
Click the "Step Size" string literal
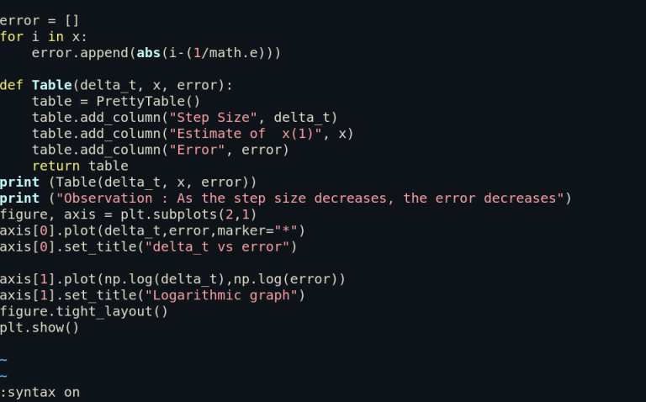214,118
